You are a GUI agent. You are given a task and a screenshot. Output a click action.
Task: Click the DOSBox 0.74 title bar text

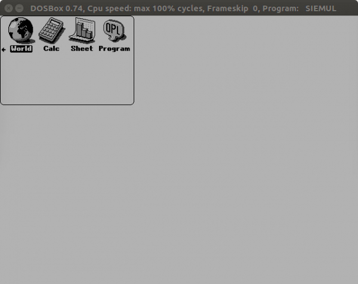(57, 8)
